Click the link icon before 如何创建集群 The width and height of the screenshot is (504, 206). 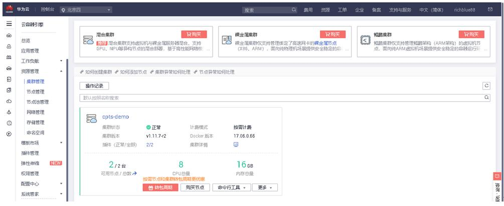point(82,72)
